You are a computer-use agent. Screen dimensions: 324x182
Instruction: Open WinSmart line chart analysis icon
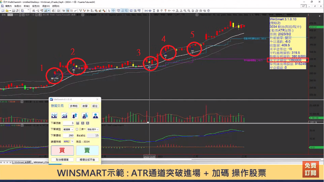pos(54,116)
